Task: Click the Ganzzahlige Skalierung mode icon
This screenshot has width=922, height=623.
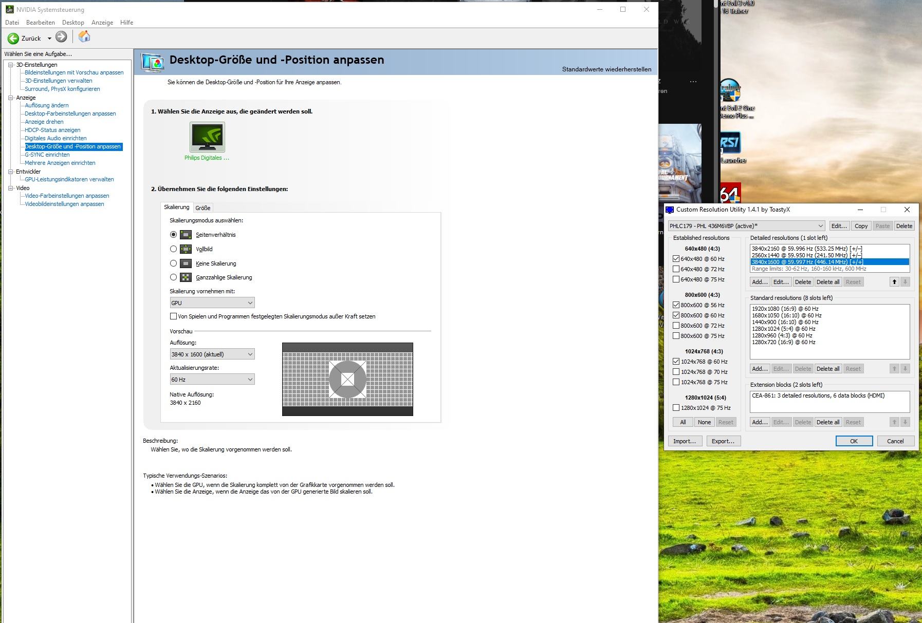Action: coord(186,277)
